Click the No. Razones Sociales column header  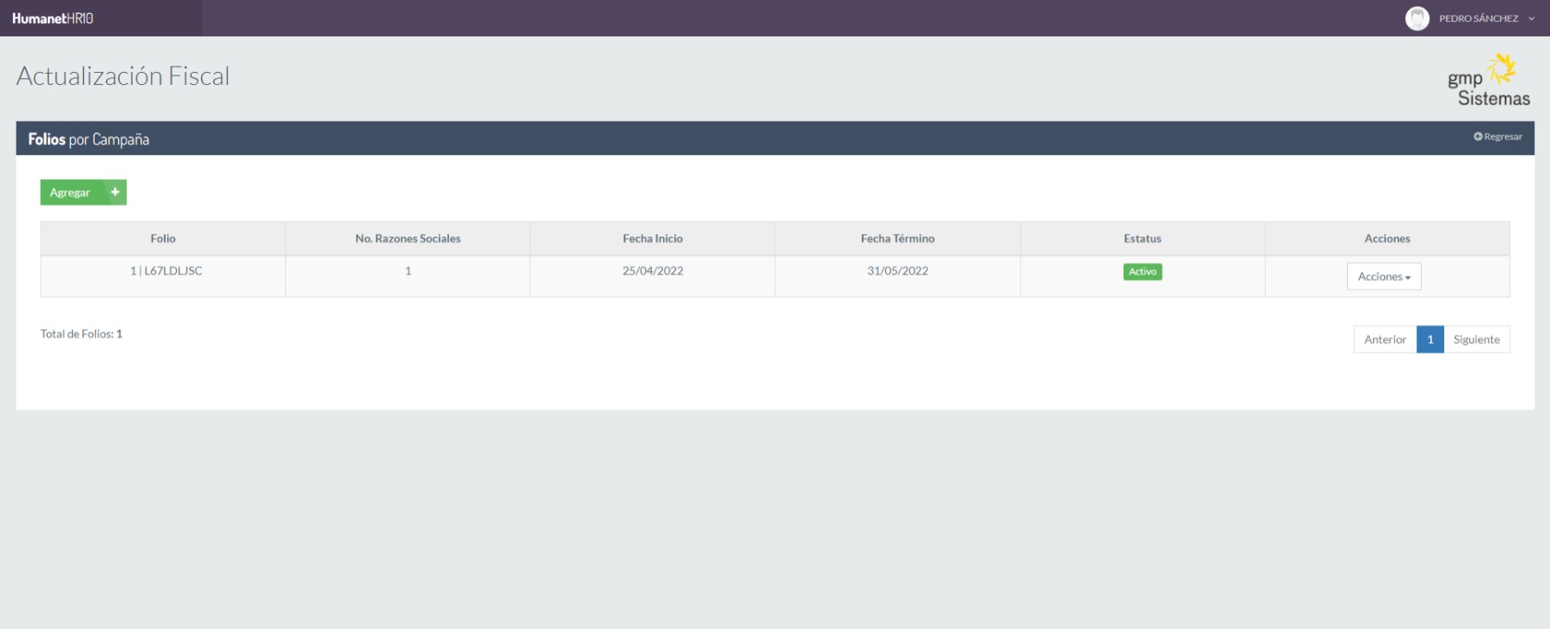pos(407,238)
